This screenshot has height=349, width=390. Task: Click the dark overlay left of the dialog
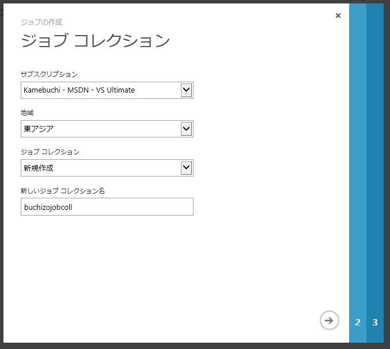click(x=2, y=172)
